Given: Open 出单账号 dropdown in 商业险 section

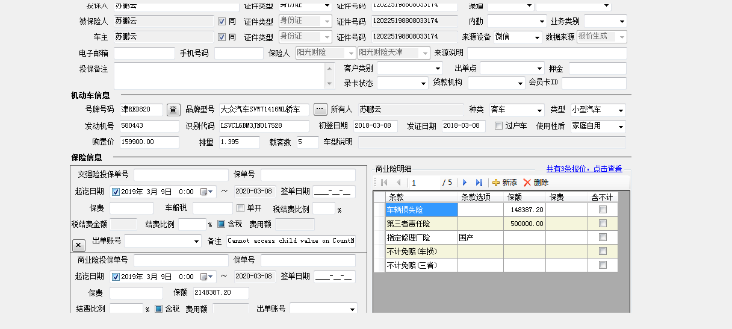Looking at the screenshot, I should (x=352, y=309).
